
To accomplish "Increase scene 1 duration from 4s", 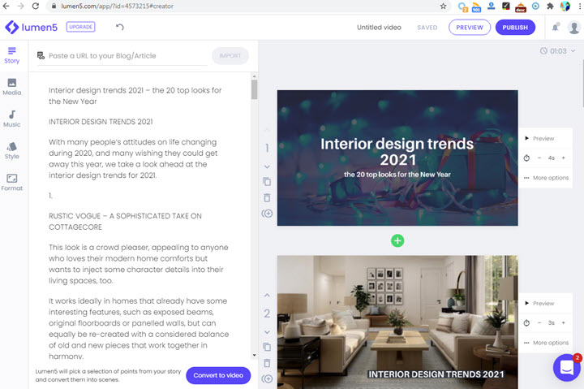I will point(564,158).
